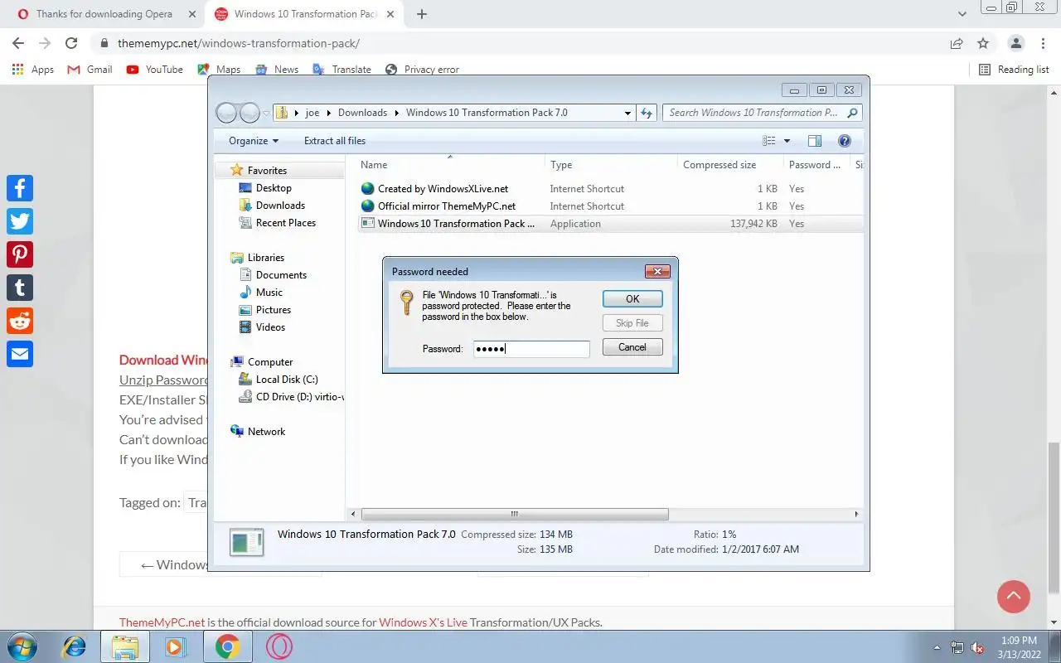Open the Windows Start button
The image size is (1061, 663).
21,646
